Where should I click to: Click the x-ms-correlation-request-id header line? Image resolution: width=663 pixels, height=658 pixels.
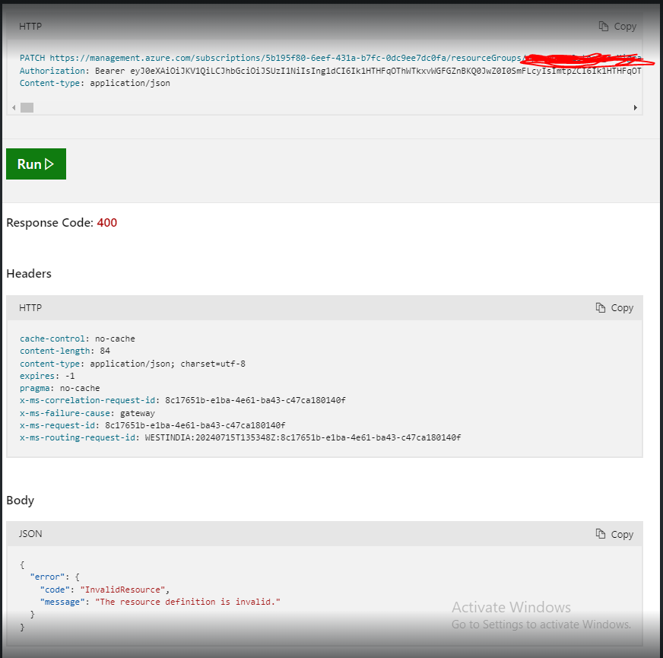point(182,400)
